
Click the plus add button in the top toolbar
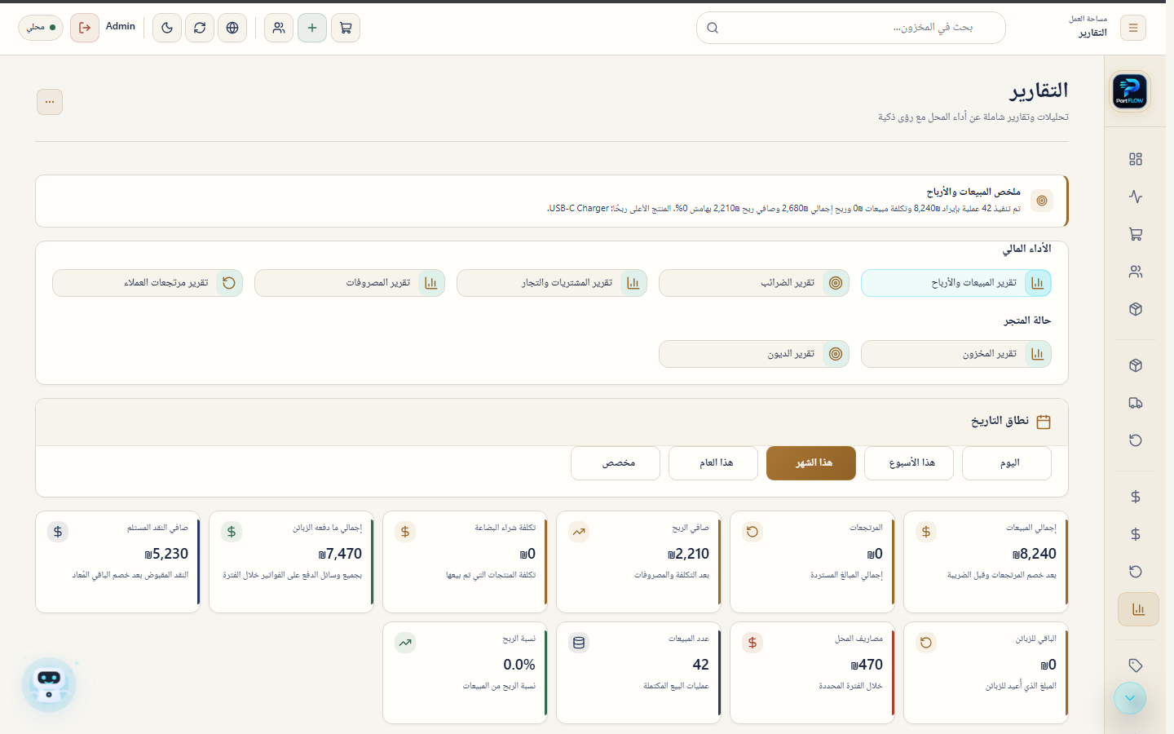312,28
